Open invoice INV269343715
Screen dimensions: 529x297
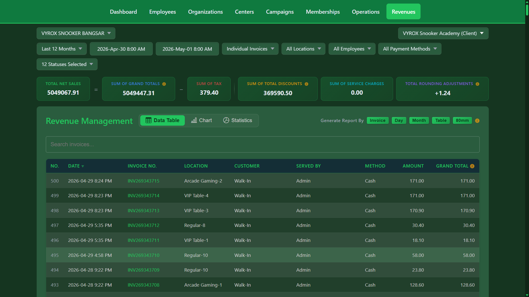click(144, 181)
